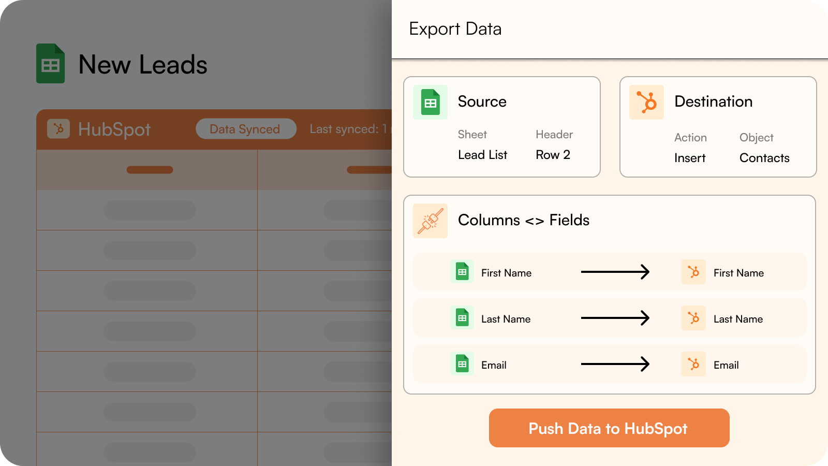828x466 pixels.
Task: Click the arrow in the First Name mapping
Action: [615, 272]
